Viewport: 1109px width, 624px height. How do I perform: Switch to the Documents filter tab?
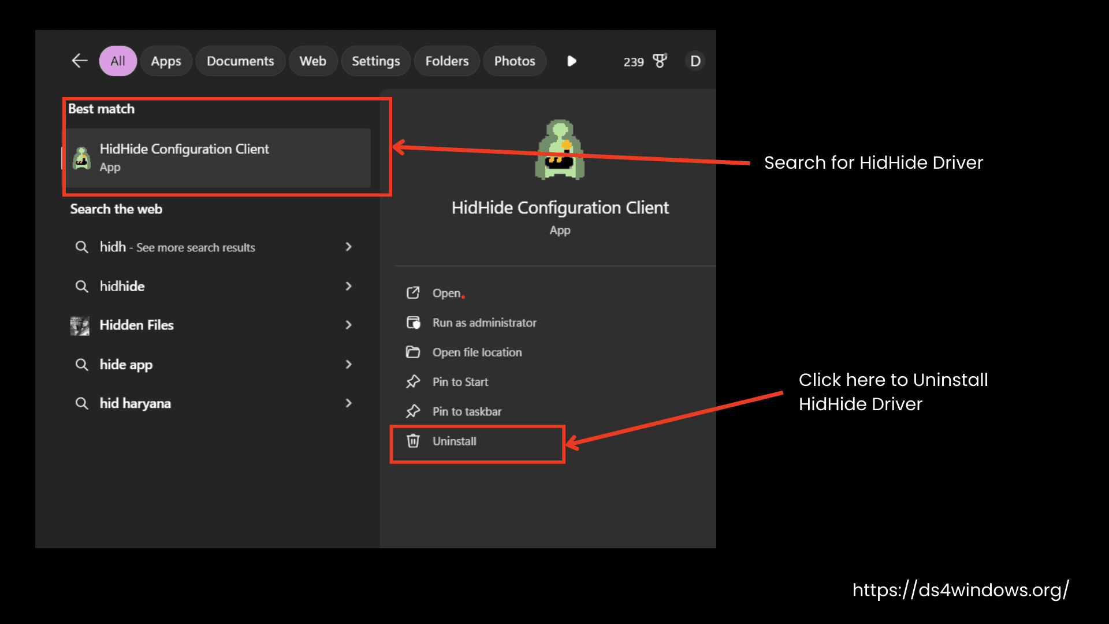click(240, 61)
